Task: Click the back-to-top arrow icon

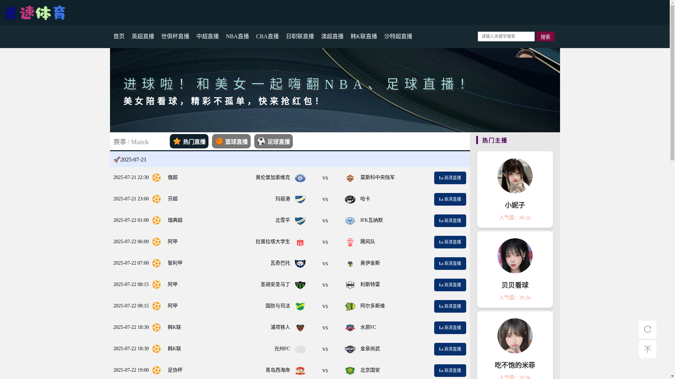Action: click(647, 349)
